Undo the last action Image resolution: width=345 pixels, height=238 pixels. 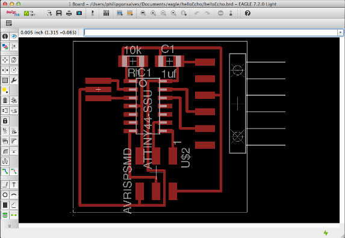pyautogui.click(x=197, y=13)
